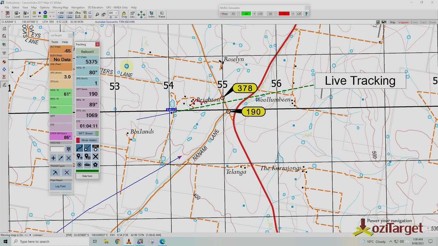This screenshot has width=438, height=246.
Task: Click the Balloon3 name field in Tracking
Action: (x=87, y=52)
